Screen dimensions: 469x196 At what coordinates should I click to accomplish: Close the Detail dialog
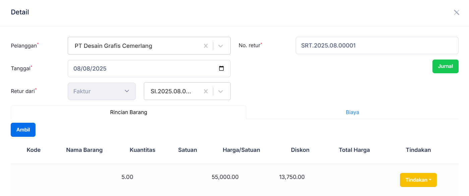tap(456, 12)
